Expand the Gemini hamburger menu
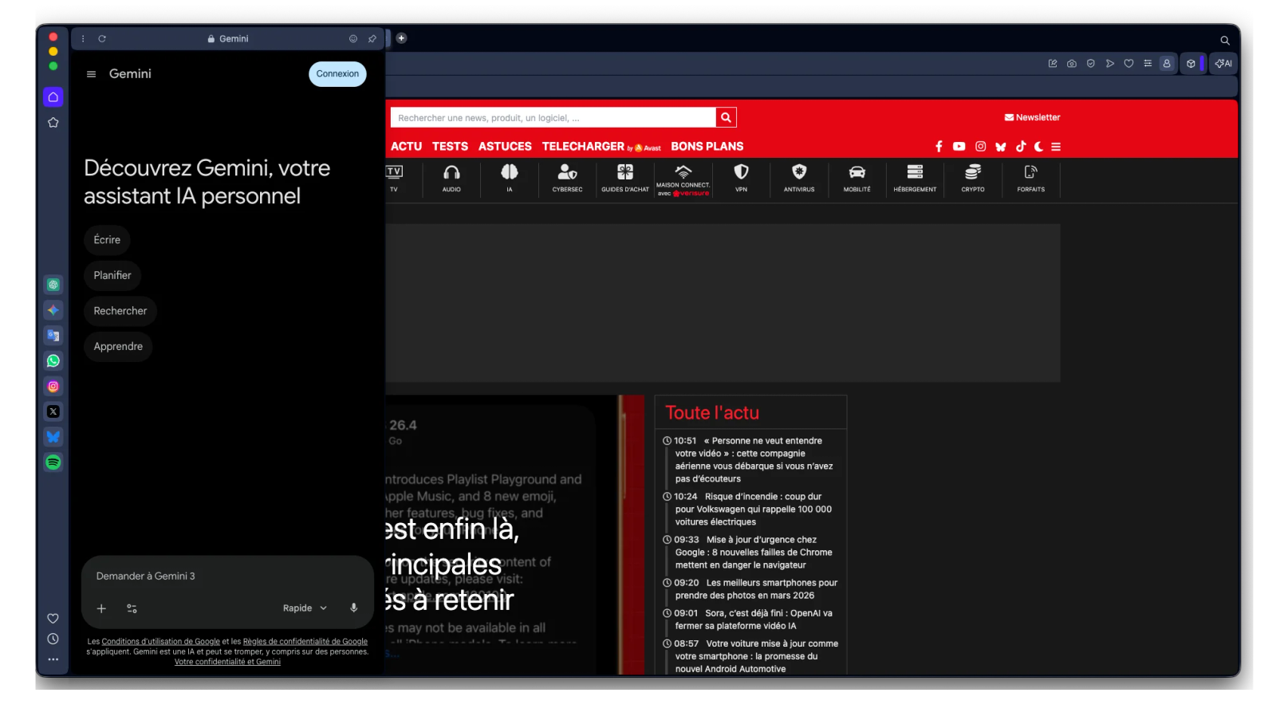Image resolution: width=1276 pixels, height=724 pixels. [x=91, y=74]
